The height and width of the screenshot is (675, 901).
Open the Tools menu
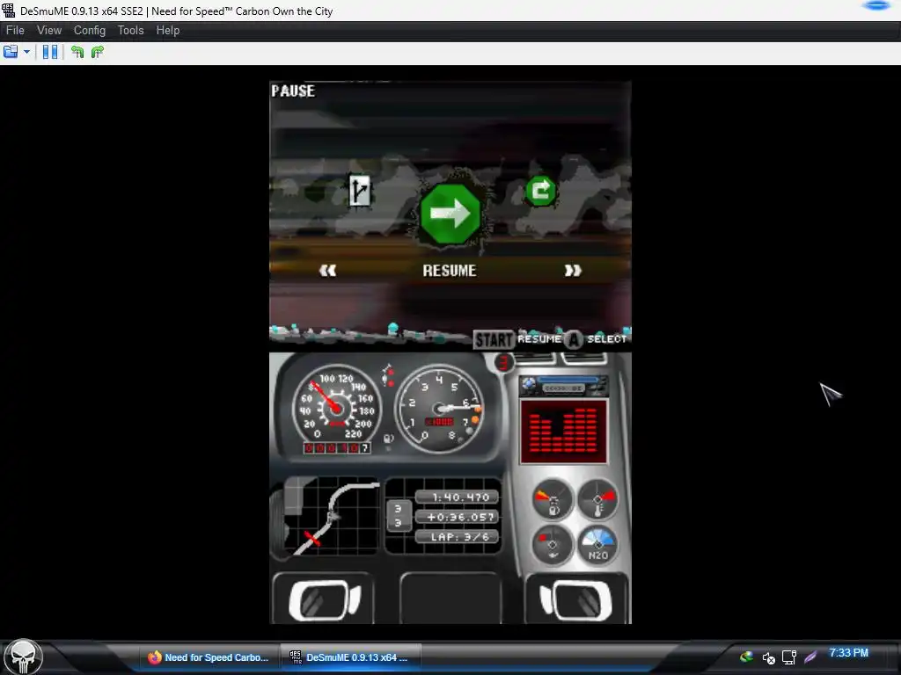(x=130, y=31)
